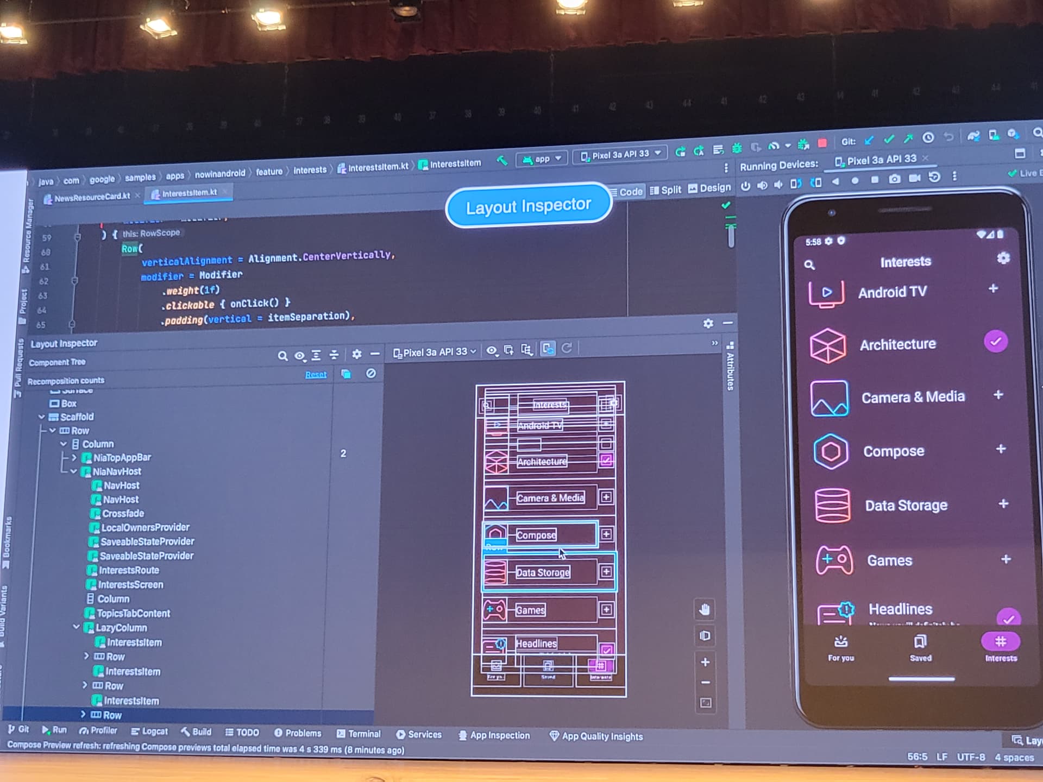Follow Camera & Media topic with plus button
This screenshot has width=1043, height=782.
(998, 395)
